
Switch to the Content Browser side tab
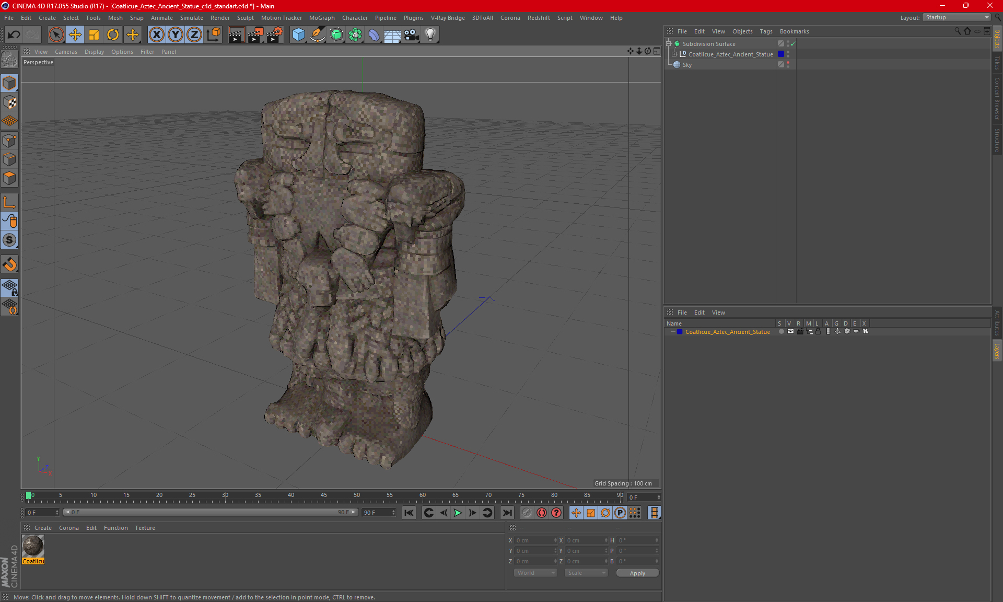997,98
